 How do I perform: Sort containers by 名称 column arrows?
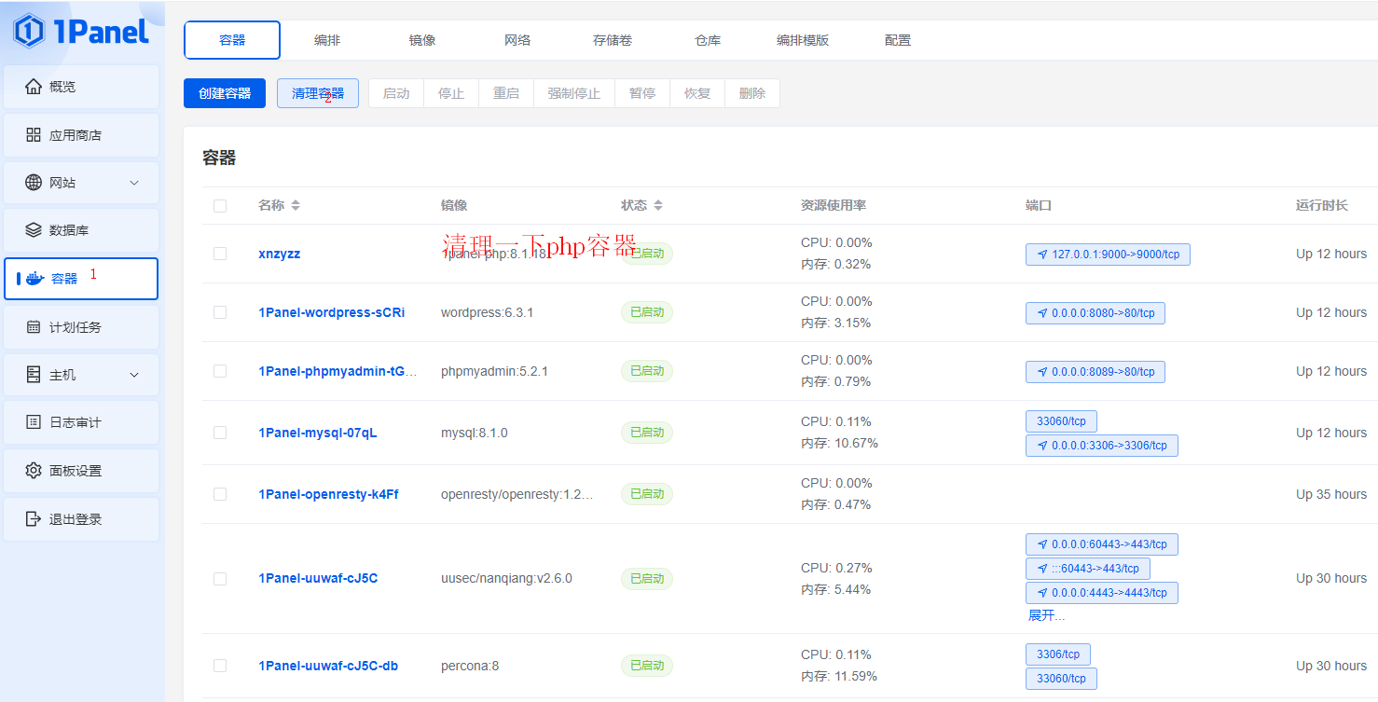click(296, 205)
